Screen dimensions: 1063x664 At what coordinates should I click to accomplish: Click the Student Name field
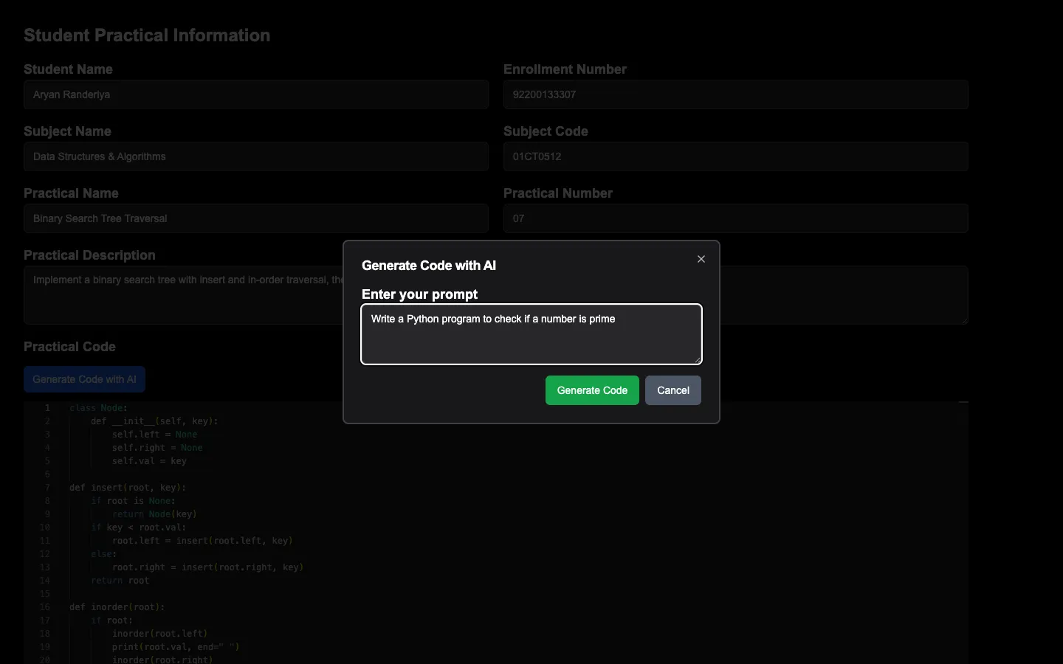pyautogui.click(x=256, y=94)
